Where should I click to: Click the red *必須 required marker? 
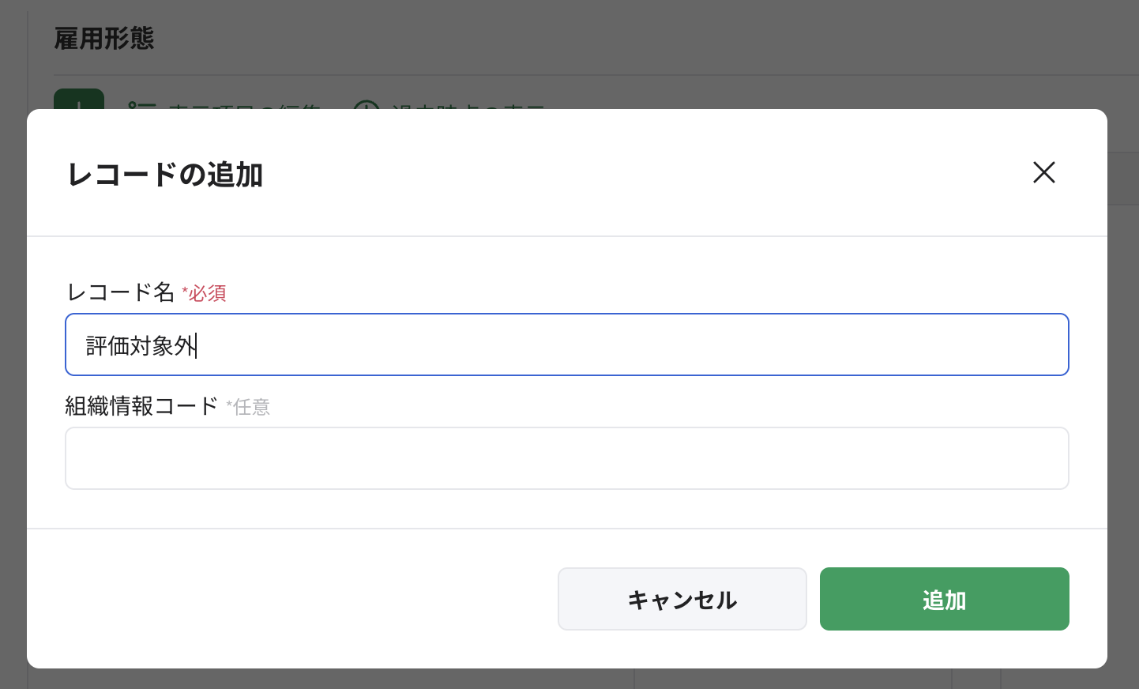tap(205, 294)
